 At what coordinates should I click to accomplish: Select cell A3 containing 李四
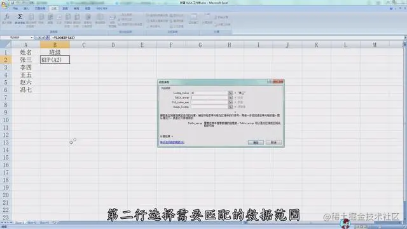25,67
